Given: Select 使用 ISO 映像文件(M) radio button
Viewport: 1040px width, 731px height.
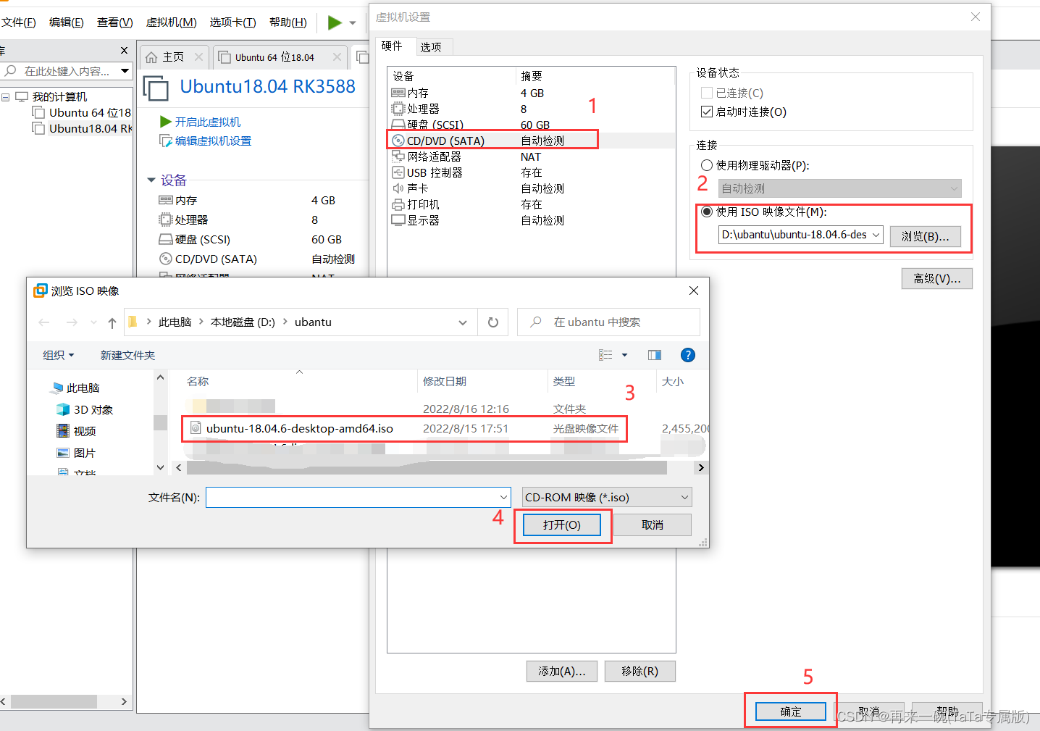Looking at the screenshot, I should coord(707,212).
